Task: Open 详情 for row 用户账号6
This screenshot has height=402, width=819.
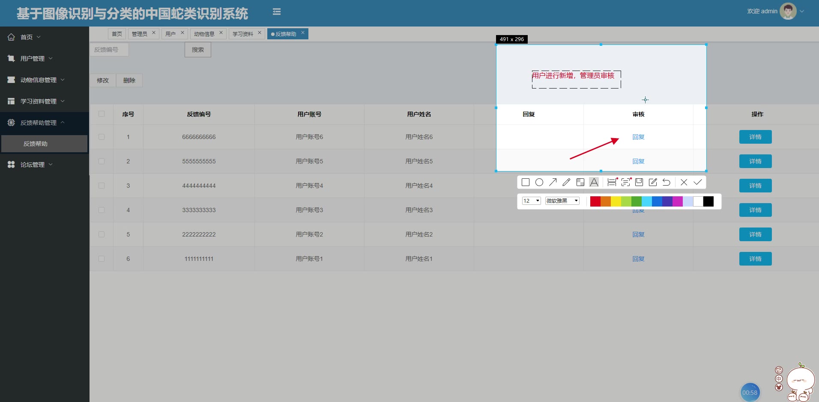Action: point(756,137)
